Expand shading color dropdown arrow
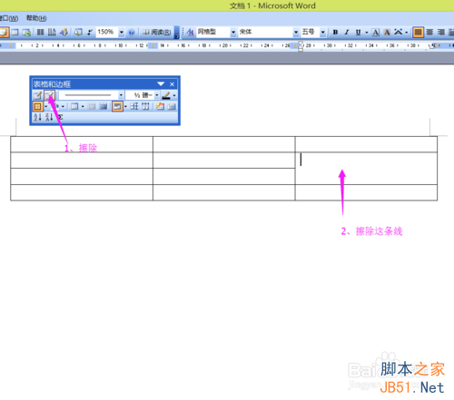Screen dimensions: 454x400 (x=63, y=106)
